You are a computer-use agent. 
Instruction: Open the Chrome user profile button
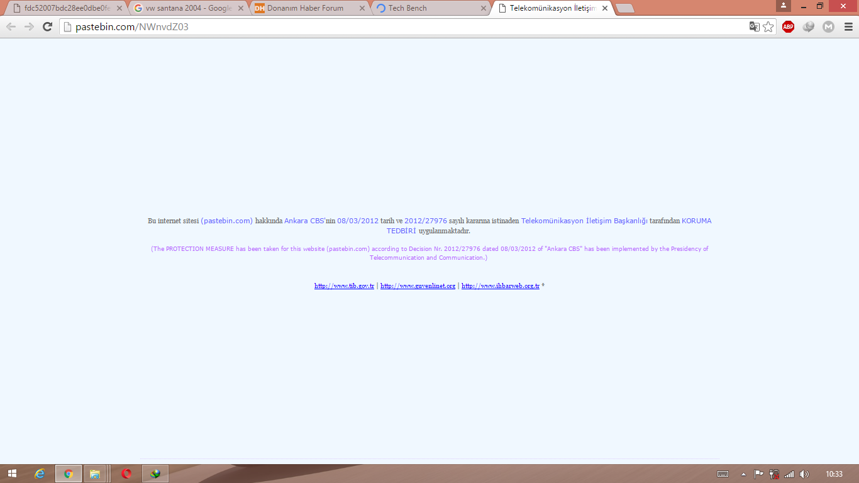[784, 6]
